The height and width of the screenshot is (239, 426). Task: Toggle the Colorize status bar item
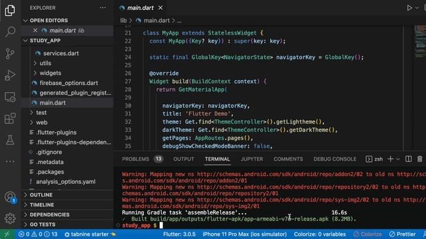[x=367, y=234]
